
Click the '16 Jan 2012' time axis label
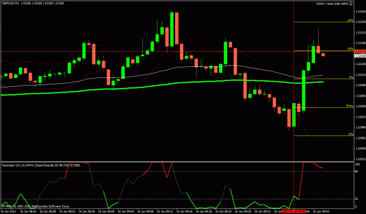click(x=8, y=212)
